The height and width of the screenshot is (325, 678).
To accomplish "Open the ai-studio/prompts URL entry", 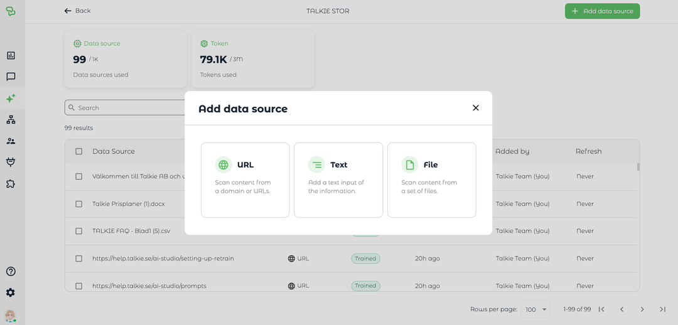I will [x=149, y=285].
